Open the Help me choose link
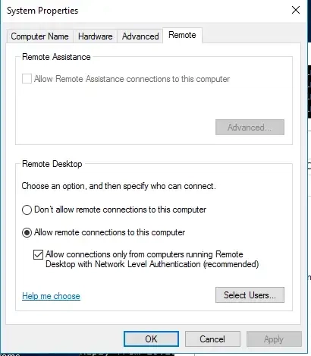The height and width of the screenshot is (356, 311). pyautogui.click(x=51, y=296)
